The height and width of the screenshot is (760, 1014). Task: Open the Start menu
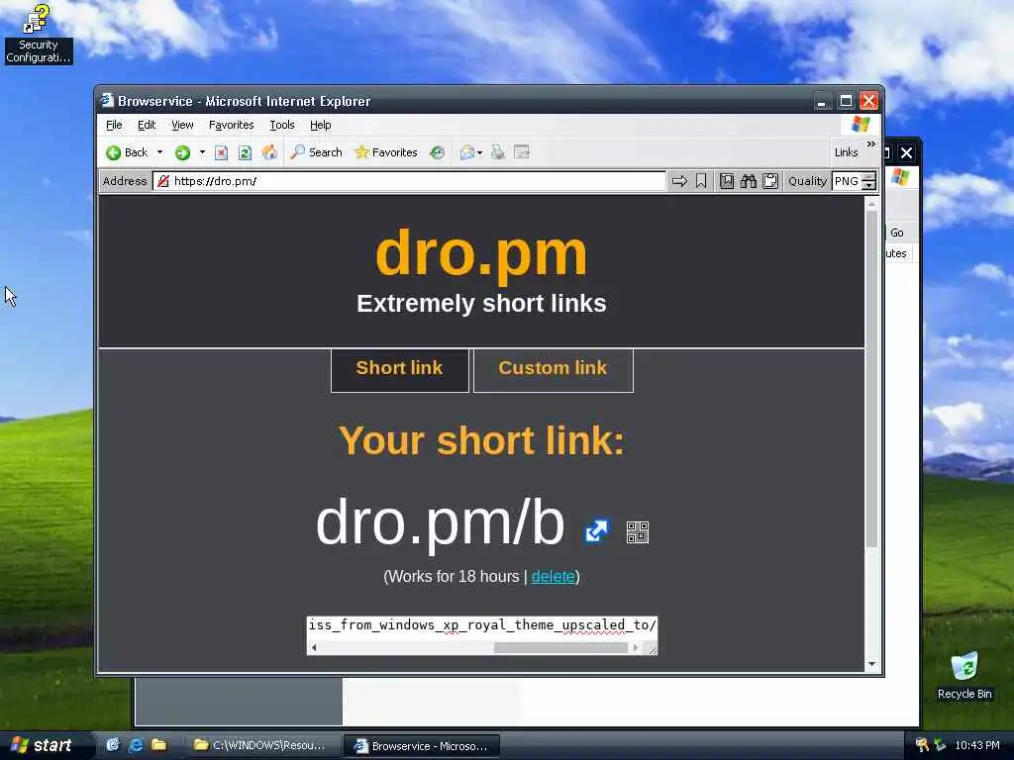[x=42, y=746]
